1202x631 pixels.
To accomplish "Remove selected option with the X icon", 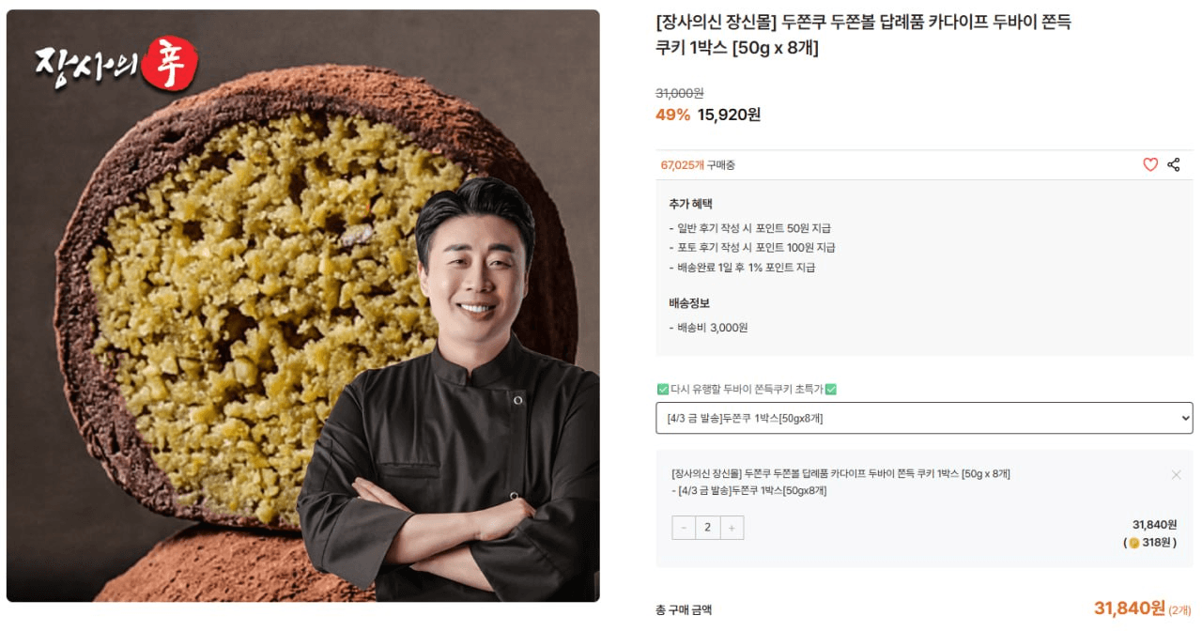I will pos(1176,474).
